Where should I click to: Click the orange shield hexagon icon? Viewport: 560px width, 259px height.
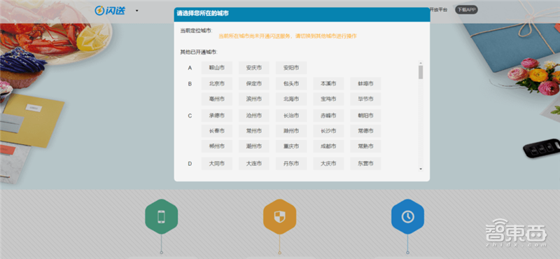tap(279, 216)
